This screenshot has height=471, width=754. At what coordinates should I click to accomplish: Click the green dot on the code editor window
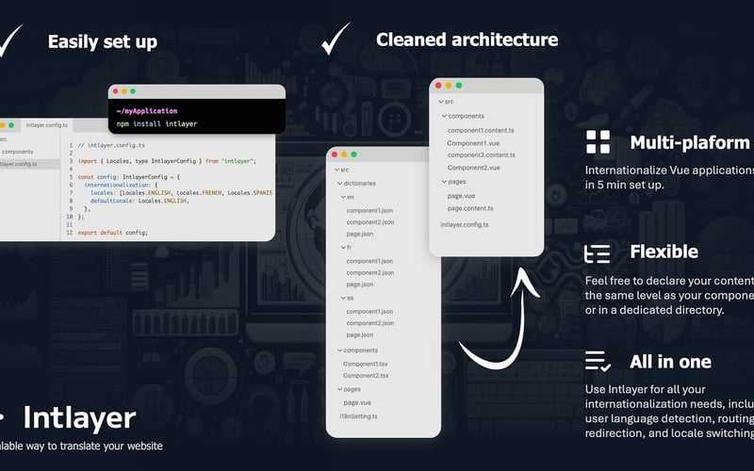click(11, 125)
